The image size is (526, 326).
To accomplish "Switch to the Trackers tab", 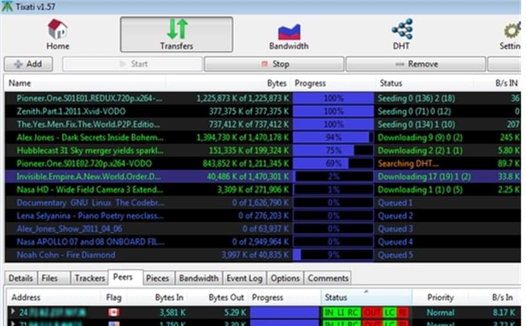I will point(90,278).
